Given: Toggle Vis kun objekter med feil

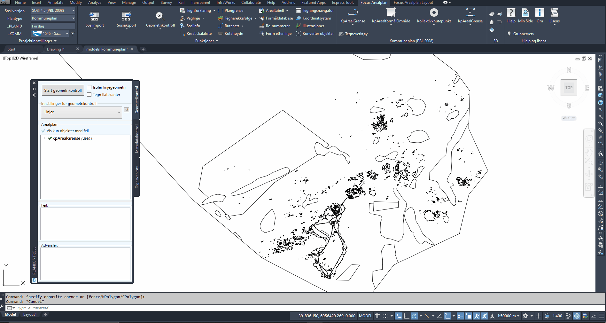Looking at the screenshot, I should (43, 131).
